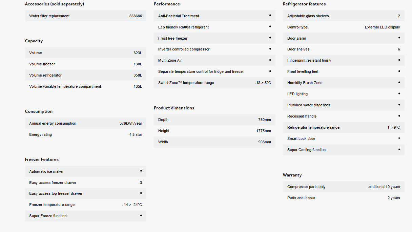Click the Annual energy consumption value
Screen dimensions: 412x232
pyautogui.click(x=131, y=123)
